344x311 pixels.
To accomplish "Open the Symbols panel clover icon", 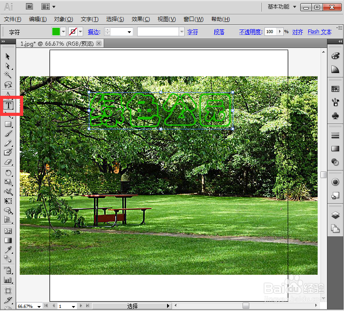I will [x=335, y=115].
